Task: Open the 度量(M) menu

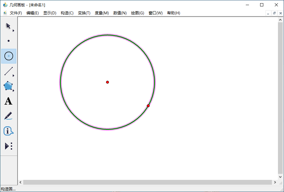Action: (x=102, y=13)
